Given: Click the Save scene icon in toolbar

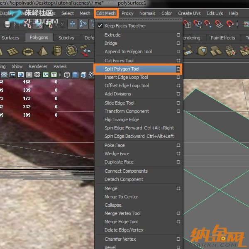Looking at the screenshot, I should [7, 24].
